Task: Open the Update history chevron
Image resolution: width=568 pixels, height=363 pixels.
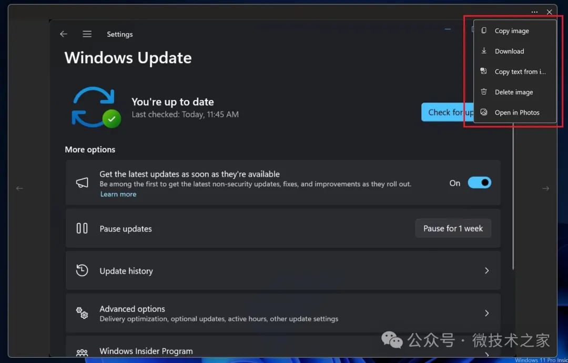Action: click(487, 270)
